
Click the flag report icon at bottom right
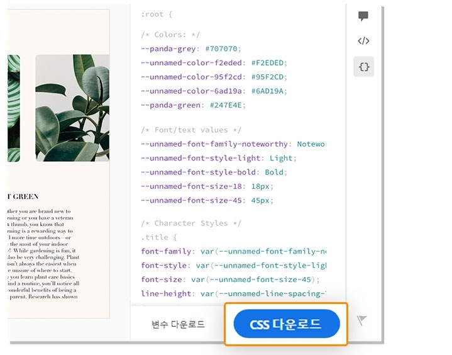(x=361, y=320)
